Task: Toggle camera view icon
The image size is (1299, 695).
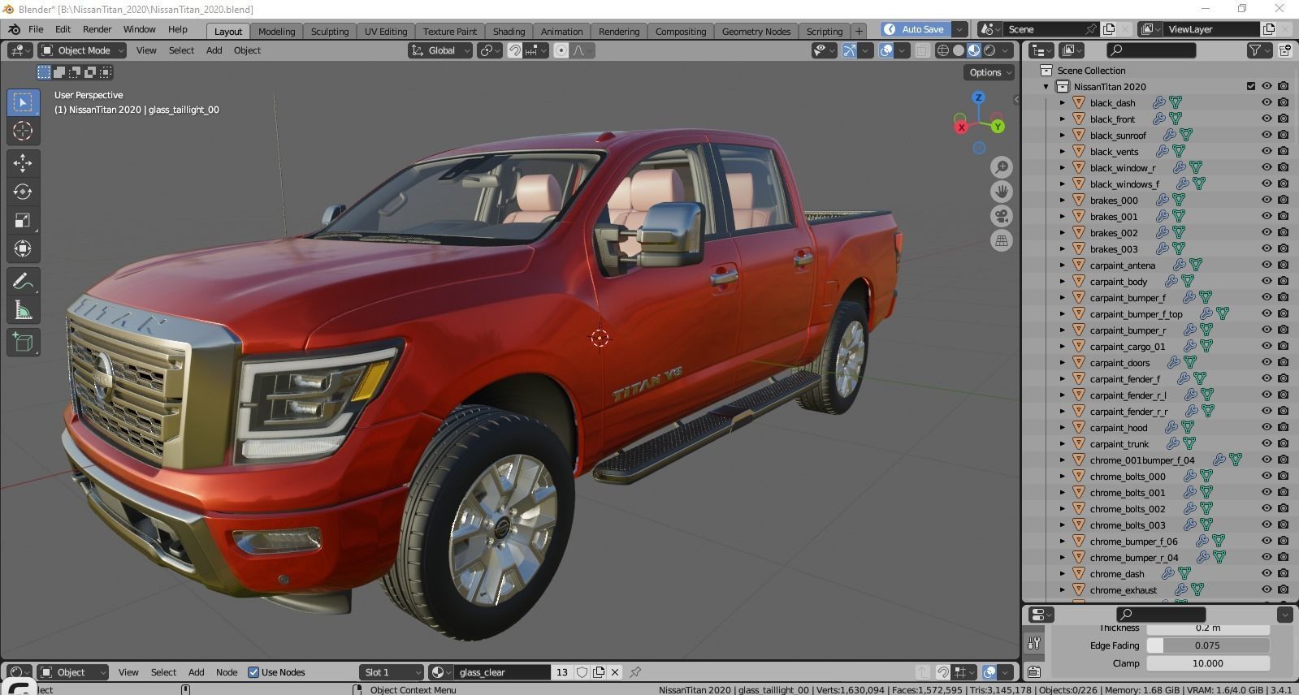Action: tap(1002, 216)
